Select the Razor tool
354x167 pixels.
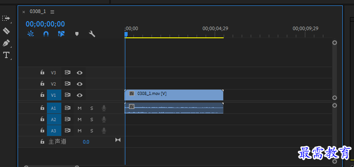(6, 31)
